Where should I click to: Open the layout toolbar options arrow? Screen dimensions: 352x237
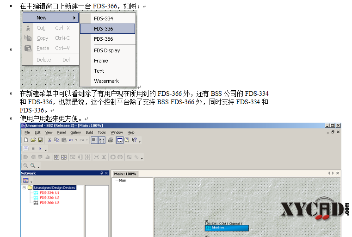click(x=142, y=159)
